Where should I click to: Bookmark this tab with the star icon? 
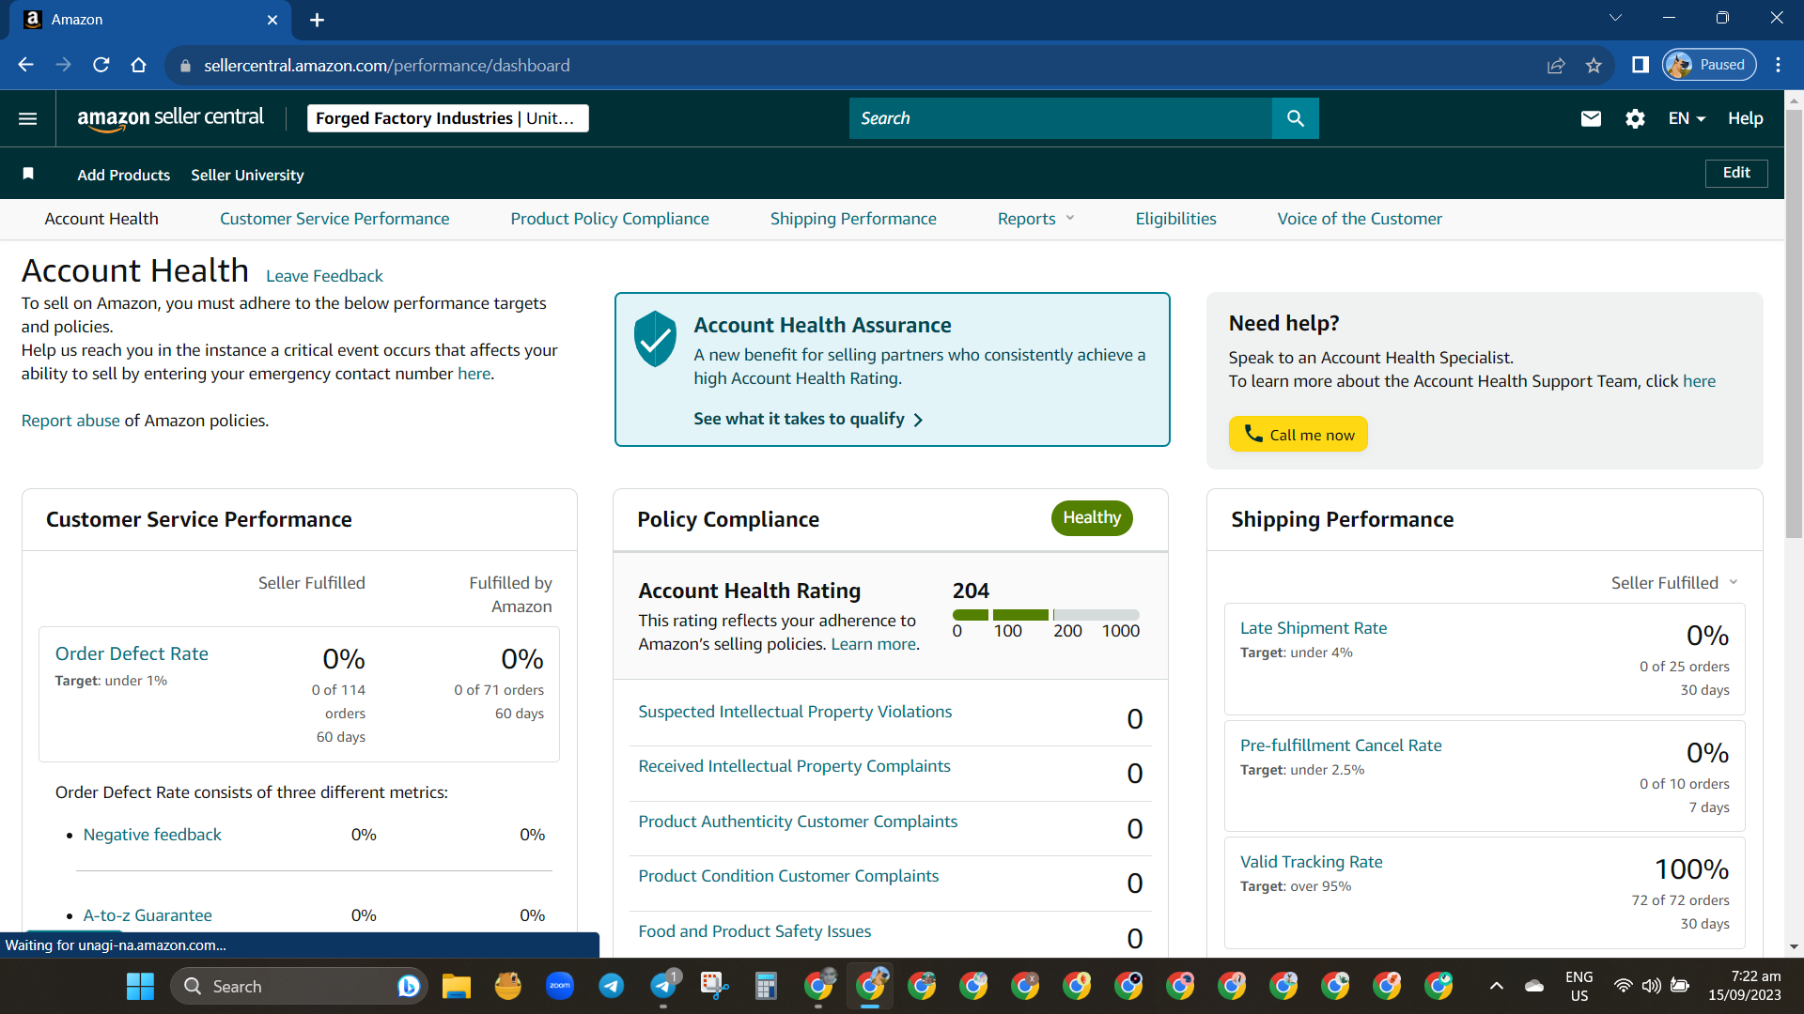click(1594, 65)
